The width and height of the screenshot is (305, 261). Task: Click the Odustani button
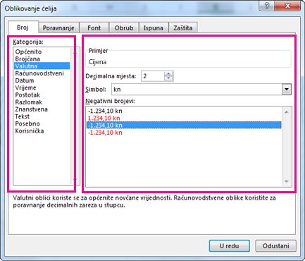click(x=275, y=246)
